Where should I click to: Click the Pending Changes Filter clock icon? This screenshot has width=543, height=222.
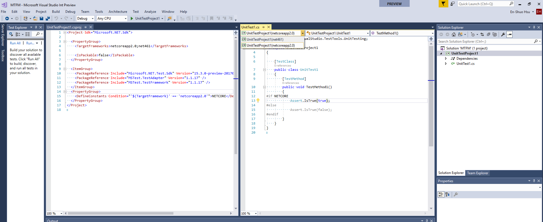(x=472, y=34)
